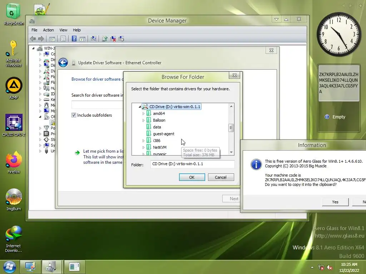Image resolution: width=366 pixels, height=274 pixels.
Task: Click the folder tree scroll-up arrow
Action: pos(231,106)
